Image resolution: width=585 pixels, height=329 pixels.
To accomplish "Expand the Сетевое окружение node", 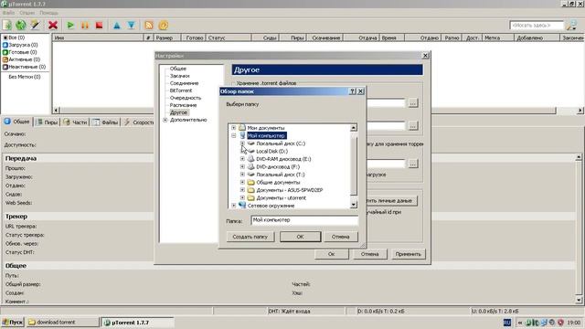I will (234, 206).
